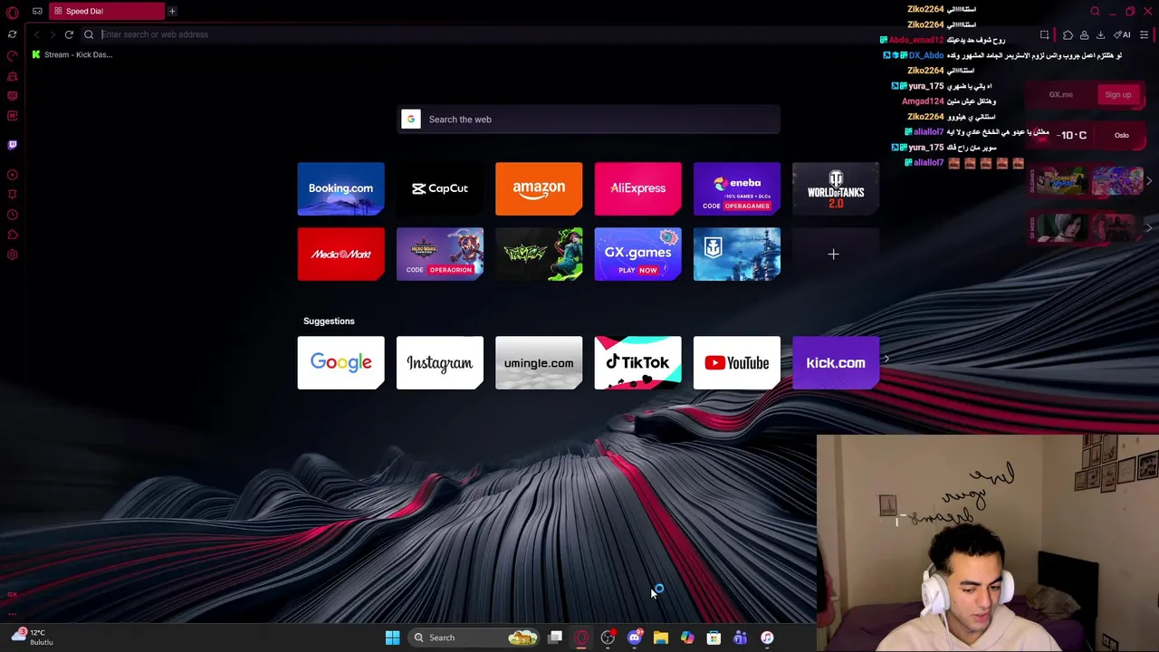Open the Stream - Kick Dashboard bookmark
Screen dimensions: 1159x652
pos(72,54)
